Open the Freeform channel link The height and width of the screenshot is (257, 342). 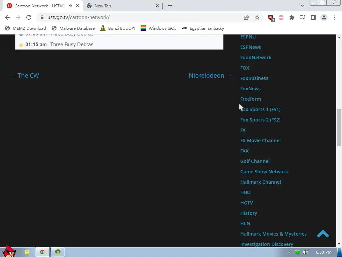(x=250, y=99)
